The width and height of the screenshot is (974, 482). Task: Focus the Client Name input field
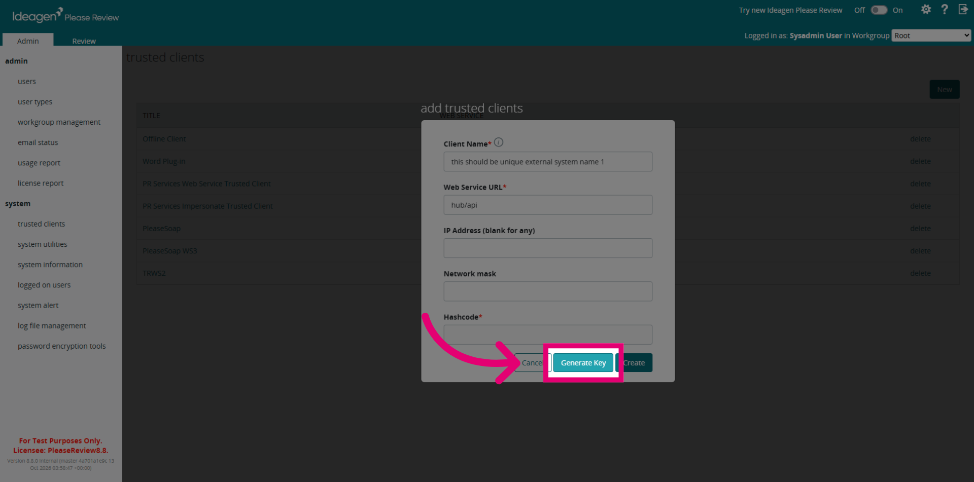pos(548,162)
